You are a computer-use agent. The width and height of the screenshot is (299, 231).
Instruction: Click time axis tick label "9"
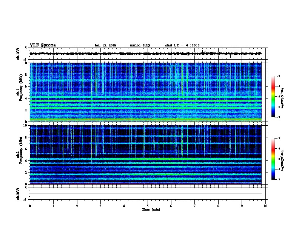pos(242,206)
